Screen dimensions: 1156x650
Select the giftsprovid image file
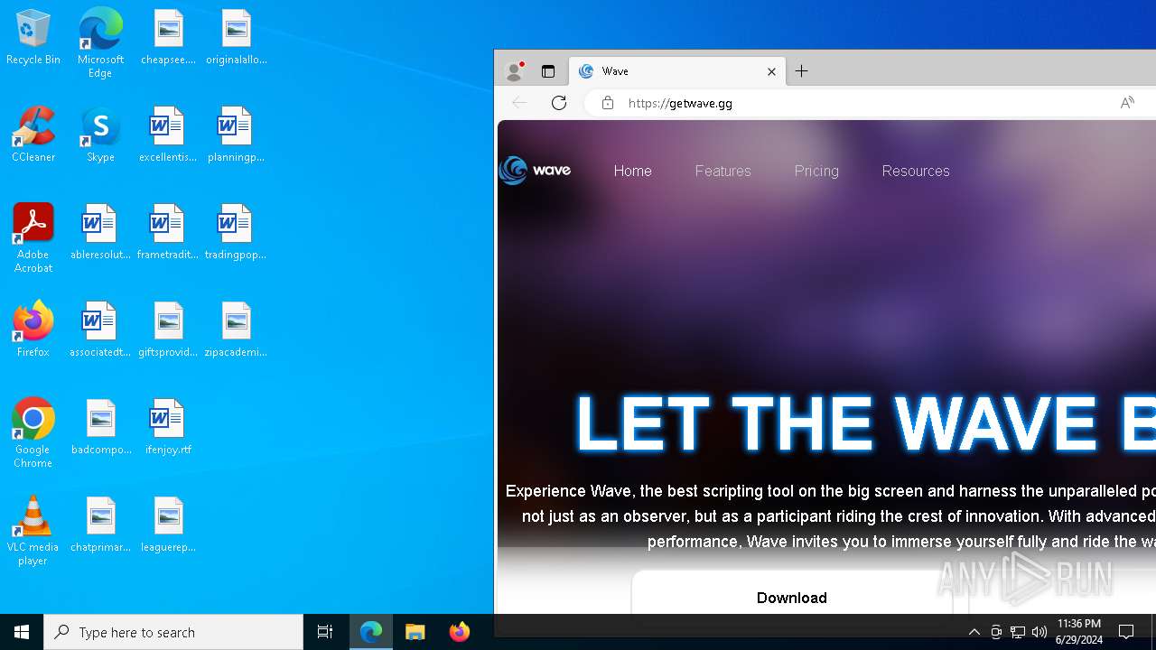coord(168,330)
